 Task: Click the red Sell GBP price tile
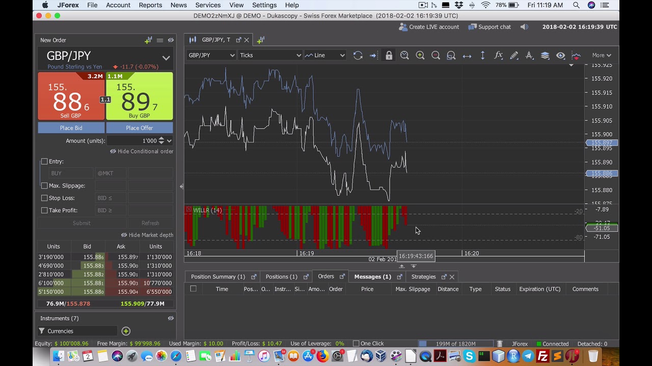(x=71, y=96)
